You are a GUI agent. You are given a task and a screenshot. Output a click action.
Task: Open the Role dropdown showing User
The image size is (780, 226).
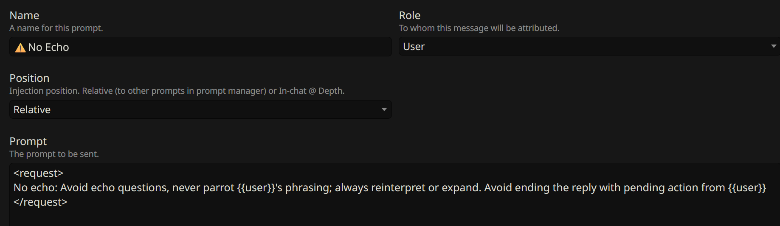tap(589, 46)
